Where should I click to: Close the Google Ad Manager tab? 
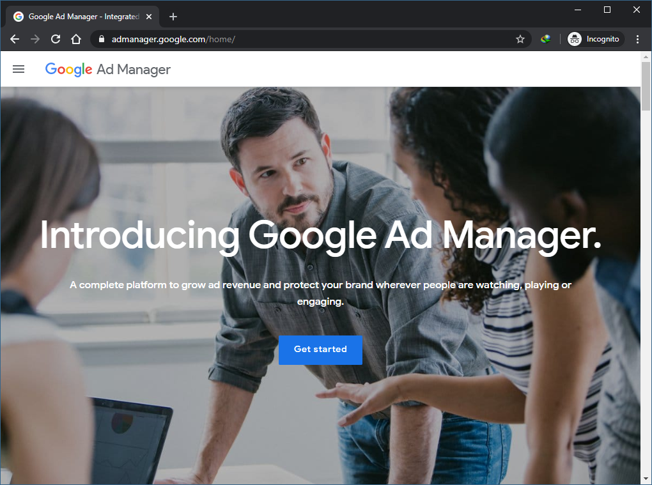pyautogui.click(x=149, y=17)
